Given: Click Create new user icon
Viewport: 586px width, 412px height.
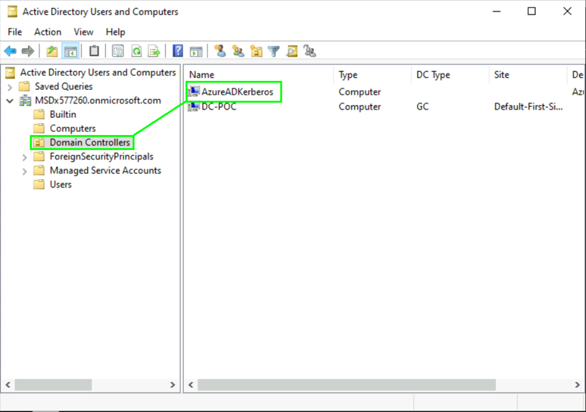Looking at the screenshot, I should coord(220,51).
